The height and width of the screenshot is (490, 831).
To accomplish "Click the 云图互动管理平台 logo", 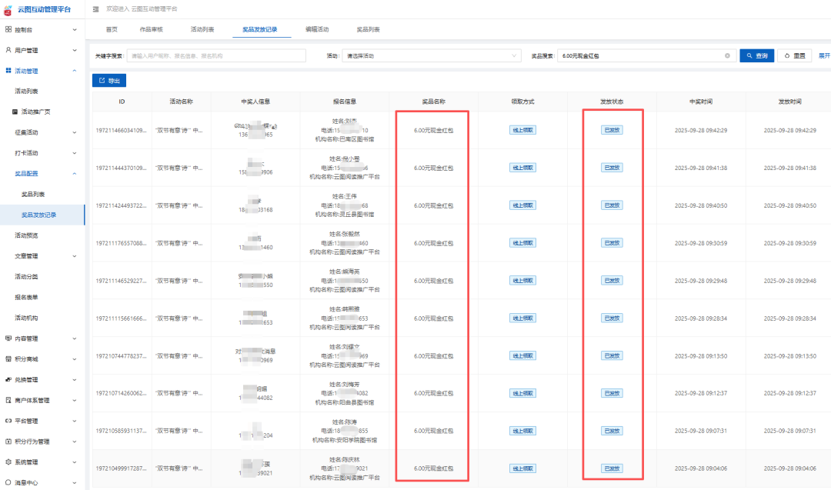I will click(8, 8).
